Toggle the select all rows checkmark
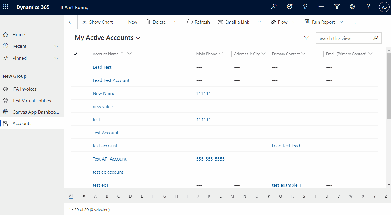This screenshot has height=215, width=391. click(75, 54)
